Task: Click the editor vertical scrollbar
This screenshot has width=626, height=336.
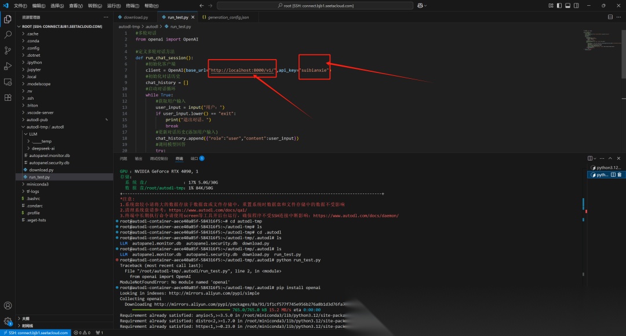Action: (x=624, y=54)
